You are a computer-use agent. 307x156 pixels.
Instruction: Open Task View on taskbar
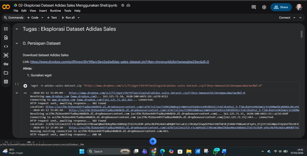point(136,151)
